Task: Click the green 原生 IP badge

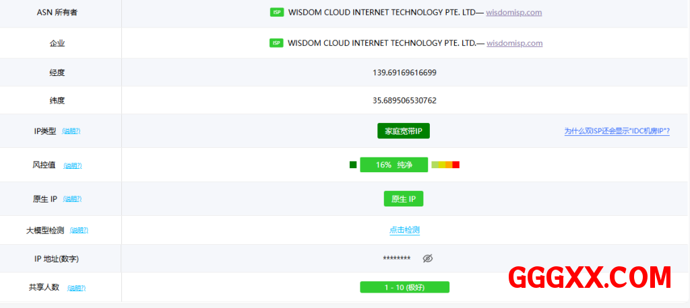Action: (403, 199)
